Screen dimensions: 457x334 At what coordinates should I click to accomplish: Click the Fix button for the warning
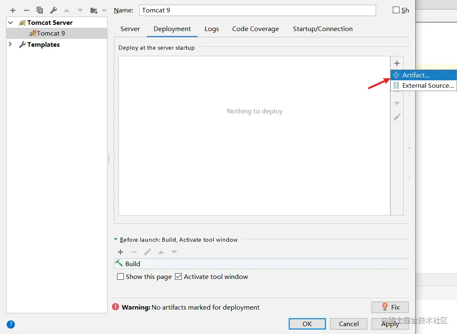pos(390,307)
